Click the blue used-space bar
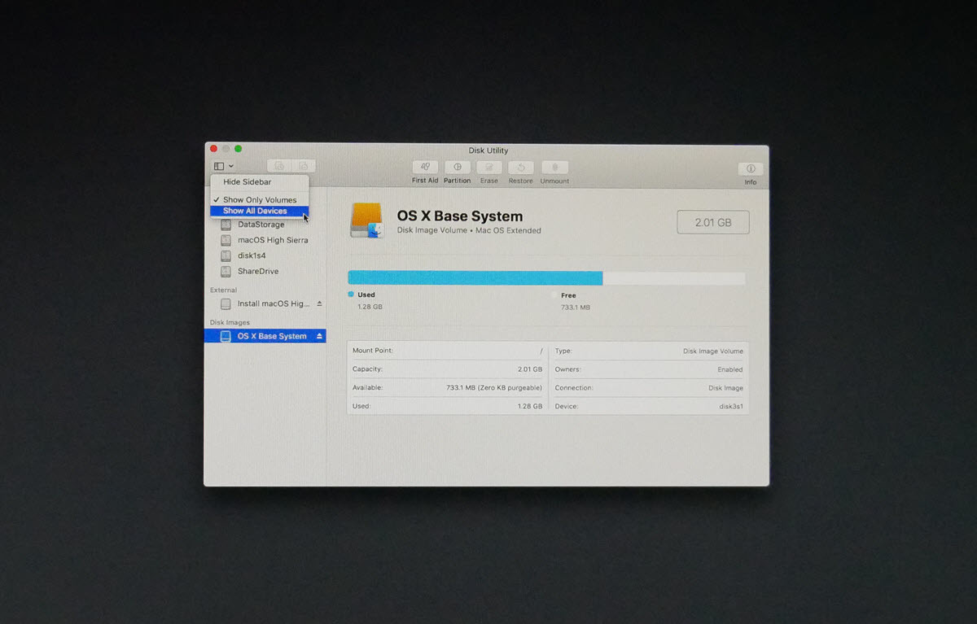This screenshot has height=624, width=977. [x=475, y=278]
